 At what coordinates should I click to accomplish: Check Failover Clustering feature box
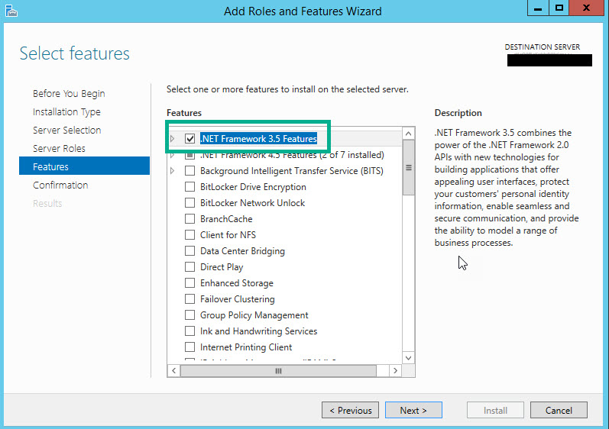point(190,299)
